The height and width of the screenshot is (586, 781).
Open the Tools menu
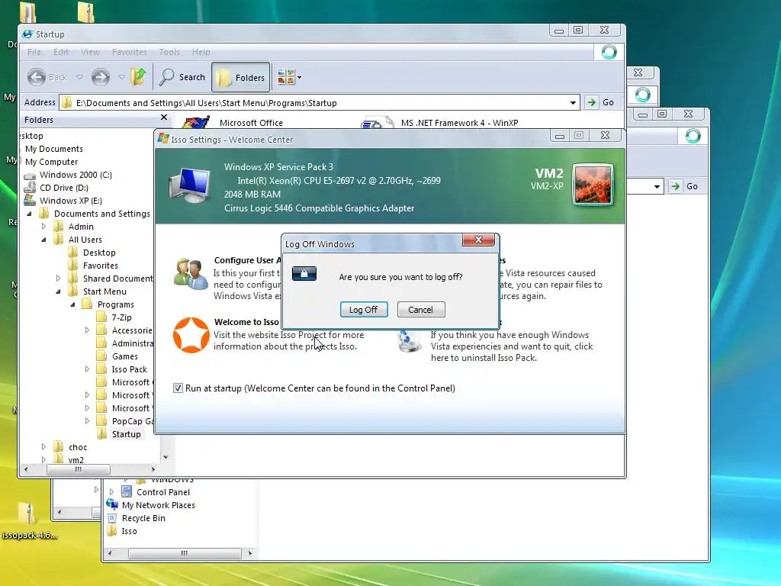coord(169,52)
